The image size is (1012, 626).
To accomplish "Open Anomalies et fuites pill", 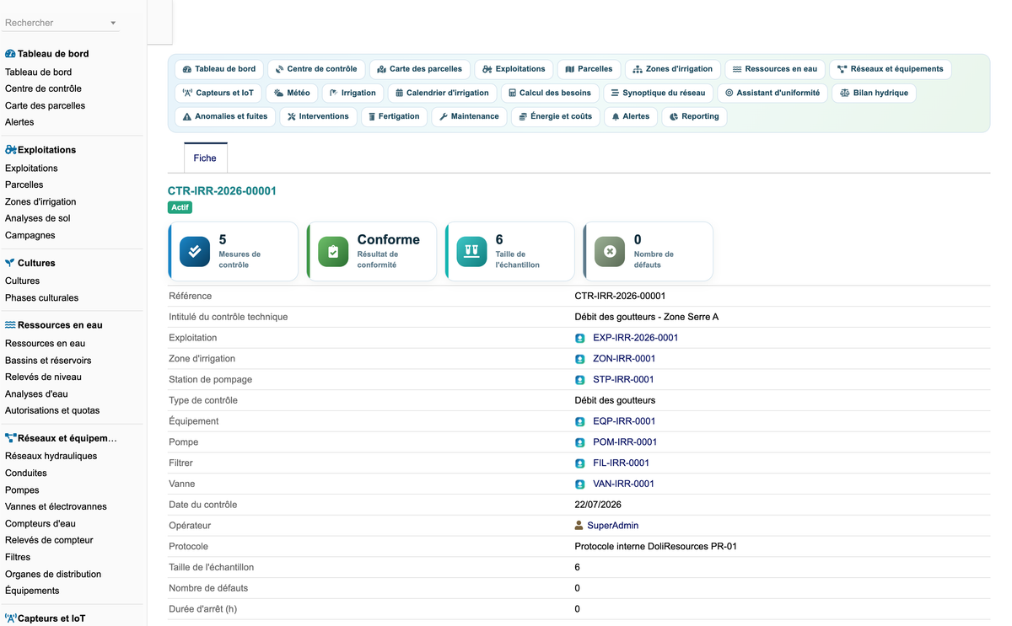I will 224,116.
